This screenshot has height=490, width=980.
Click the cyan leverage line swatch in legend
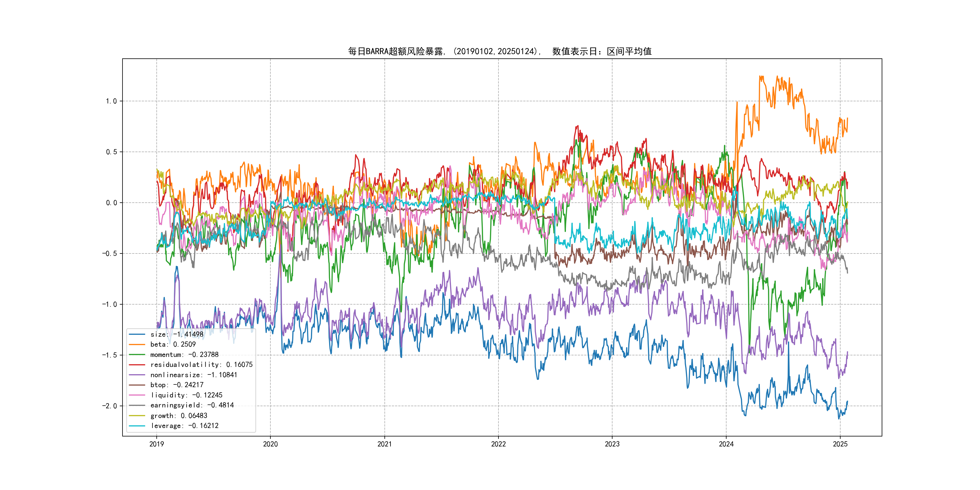(137, 426)
